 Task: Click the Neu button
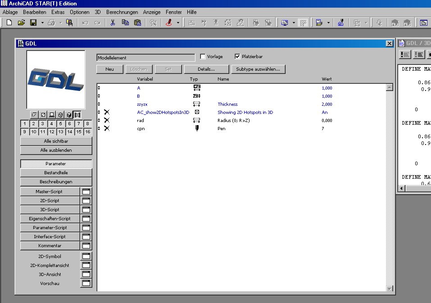tap(110, 69)
